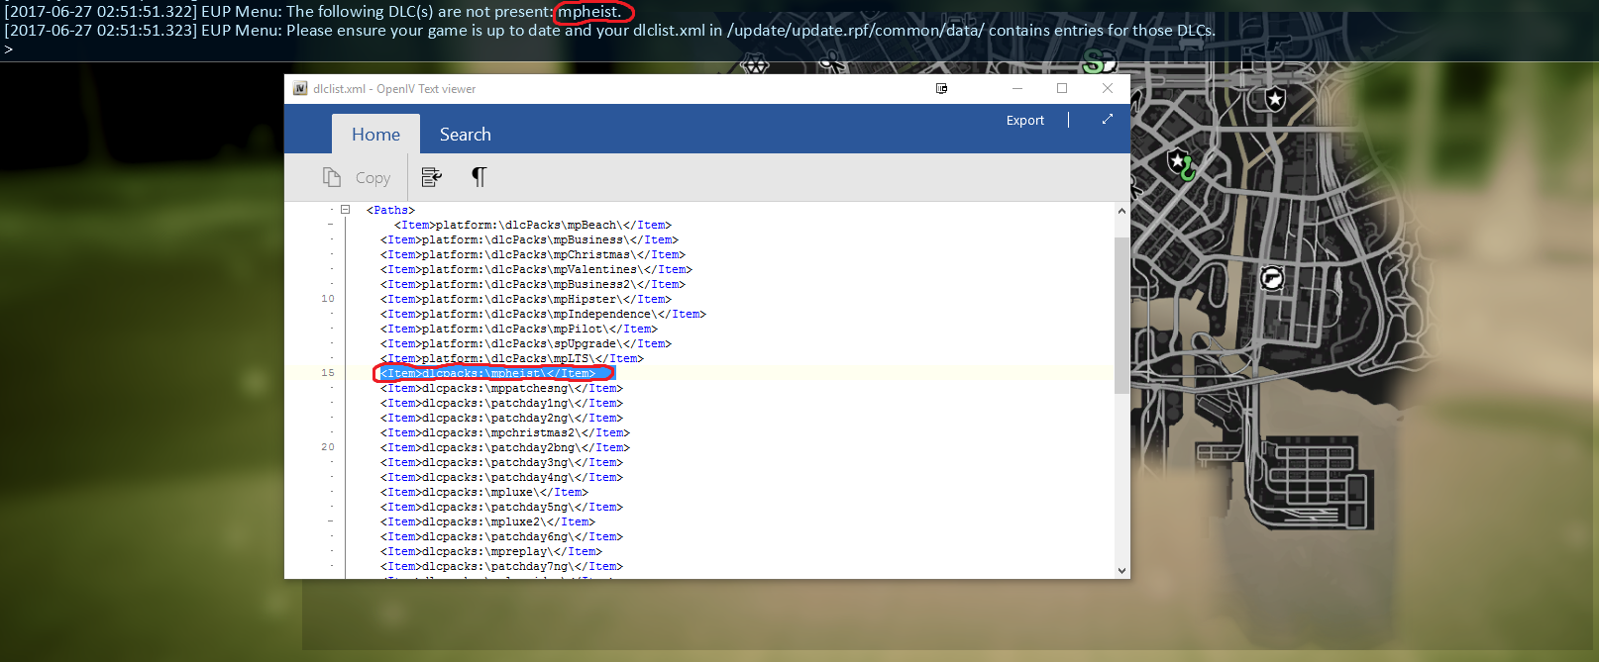The height and width of the screenshot is (662, 1599).
Task: Click the Export button
Action: click(x=1025, y=120)
